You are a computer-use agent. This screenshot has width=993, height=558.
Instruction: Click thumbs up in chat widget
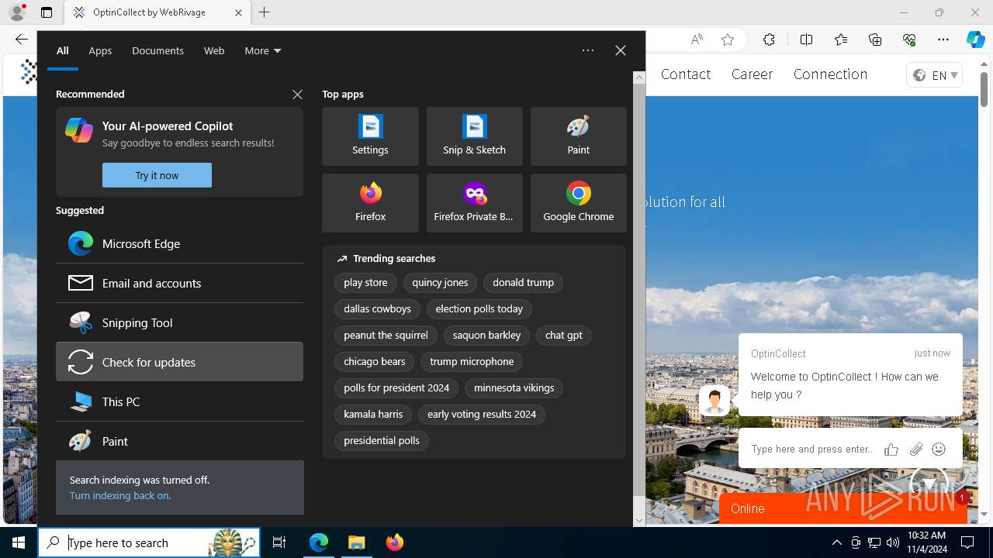tap(891, 449)
